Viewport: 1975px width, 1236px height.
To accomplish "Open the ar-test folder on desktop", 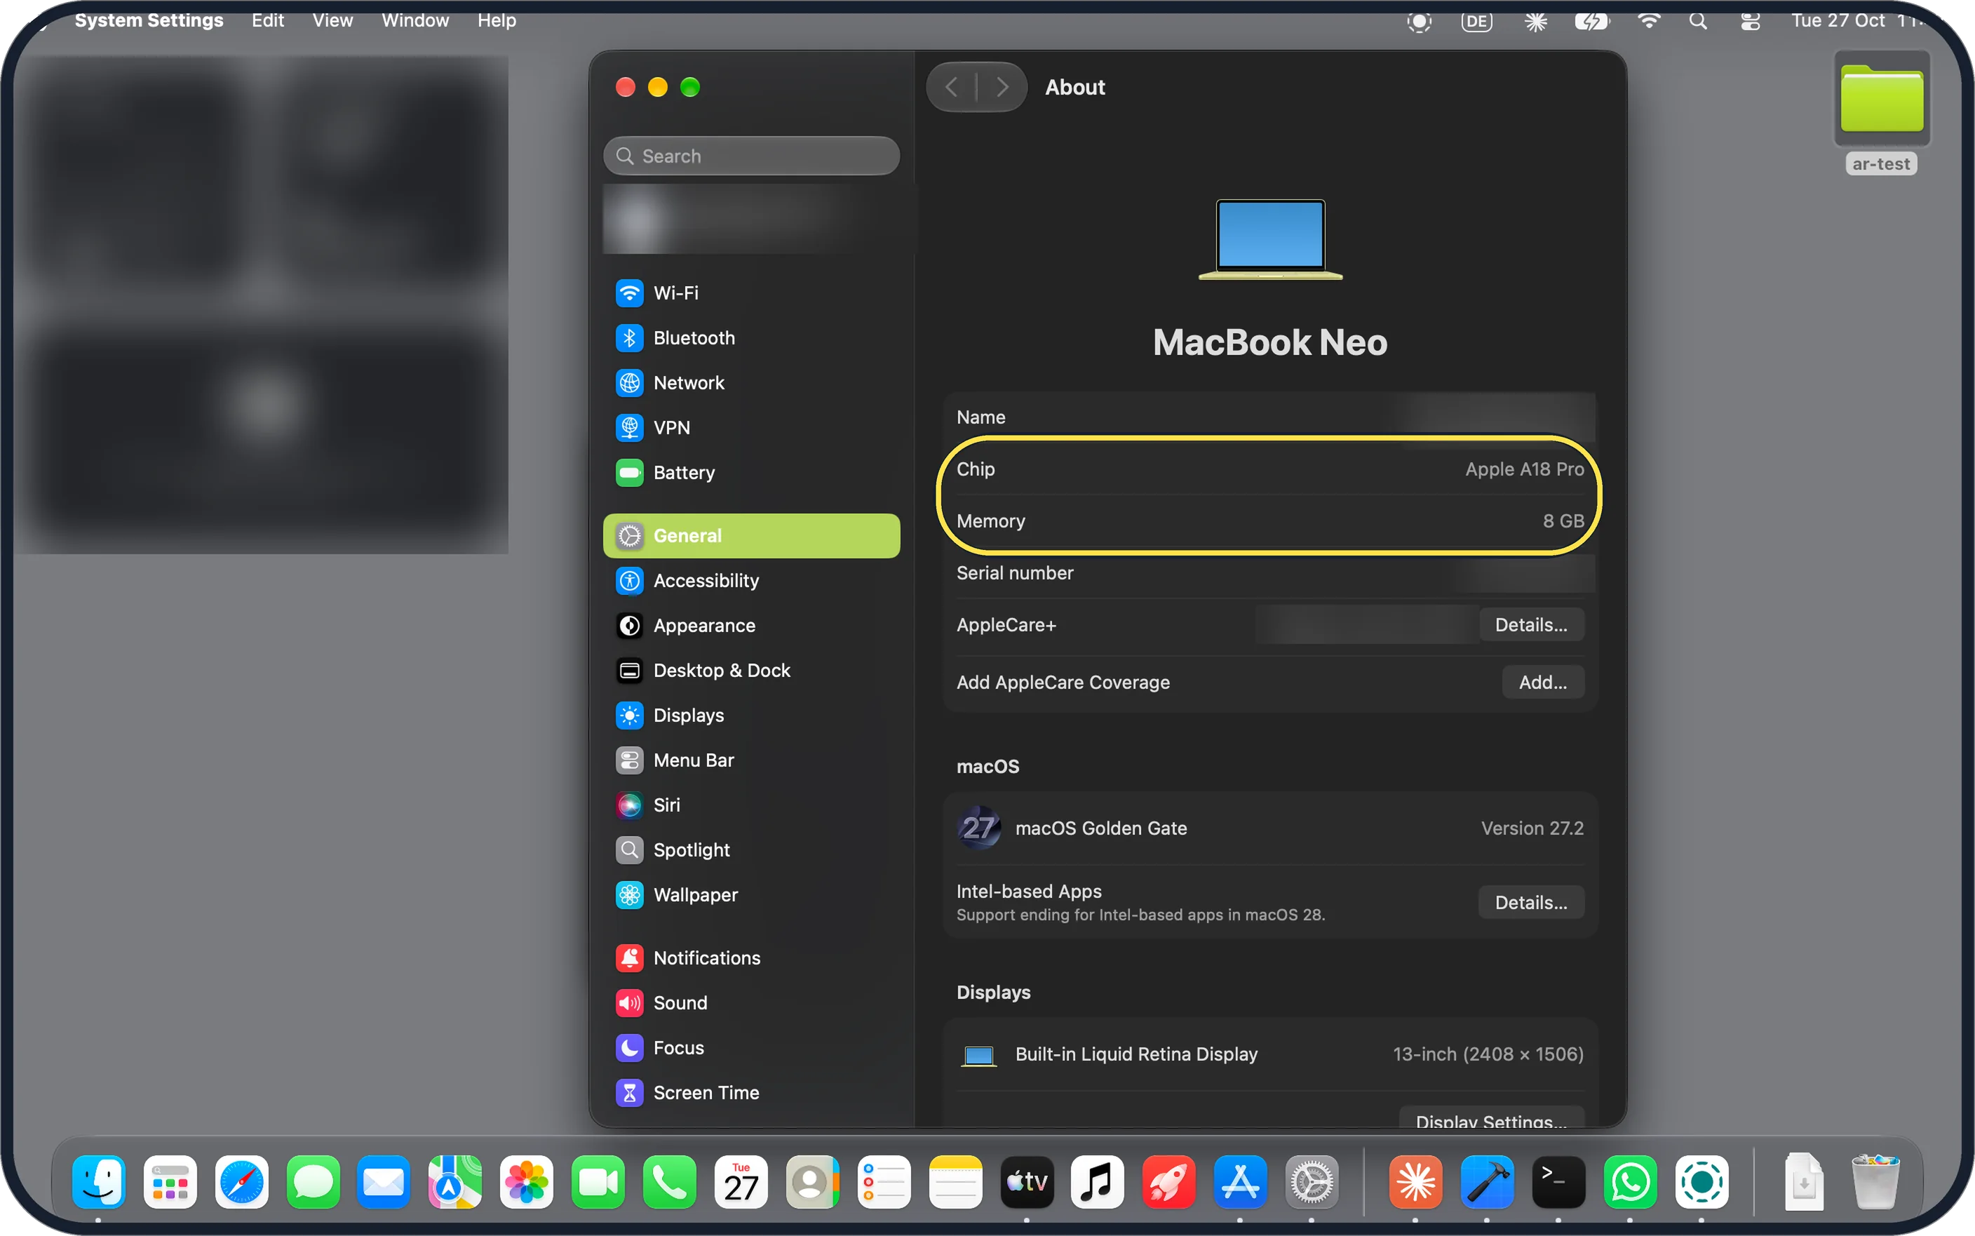I will point(1881,113).
